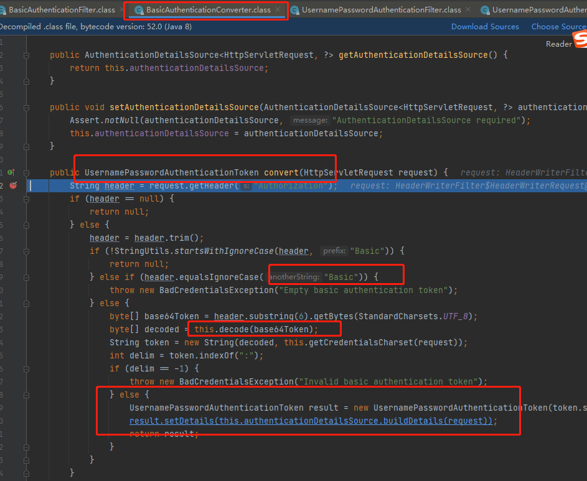Click Assert.notNull call
The image size is (587, 481).
click(x=105, y=120)
